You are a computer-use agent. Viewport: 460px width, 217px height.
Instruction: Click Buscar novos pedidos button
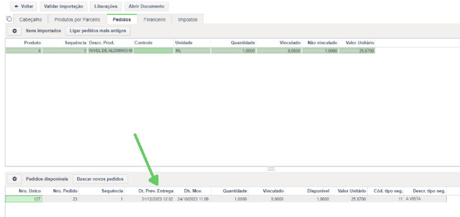[x=100, y=179]
